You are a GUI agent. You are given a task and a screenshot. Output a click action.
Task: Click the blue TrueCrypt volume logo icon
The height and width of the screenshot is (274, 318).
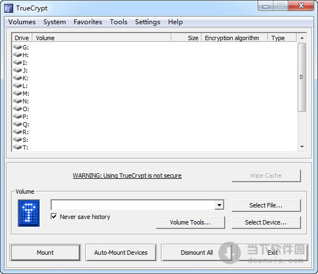tap(29, 213)
